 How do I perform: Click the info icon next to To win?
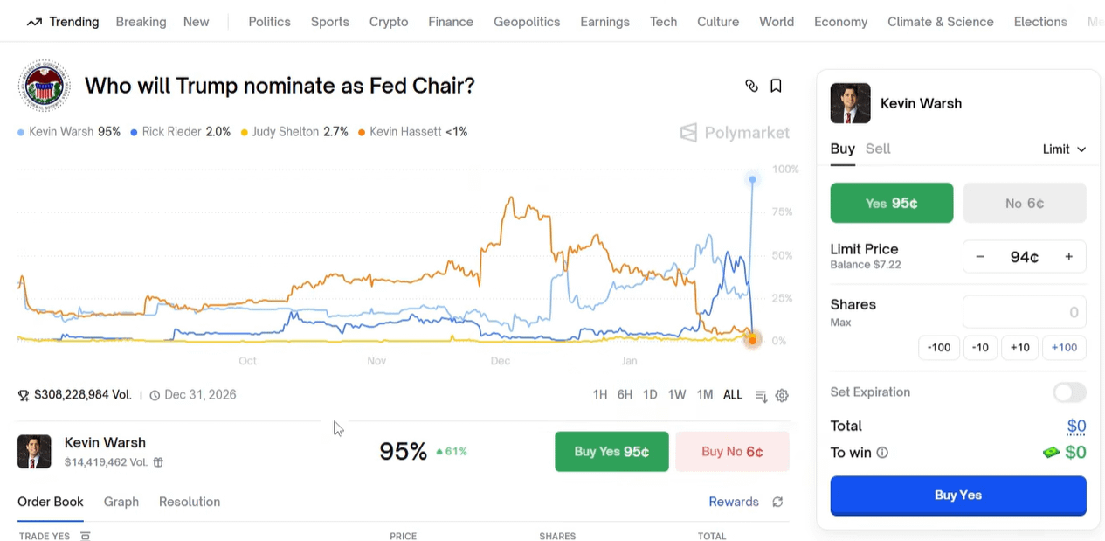tap(882, 453)
